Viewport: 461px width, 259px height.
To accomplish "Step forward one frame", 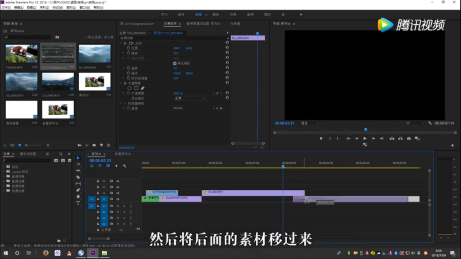I will 373,138.
